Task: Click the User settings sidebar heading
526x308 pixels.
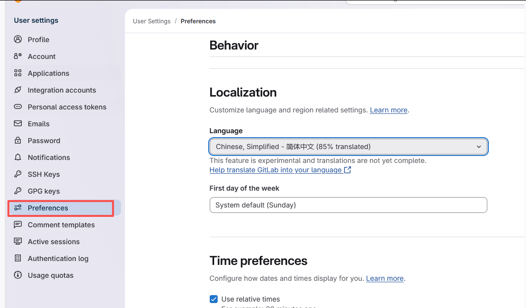Action: point(36,20)
